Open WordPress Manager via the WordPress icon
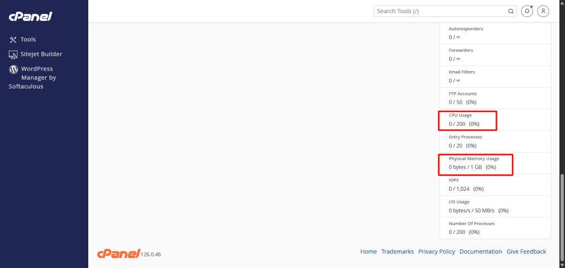The width and height of the screenshot is (565, 268). (x=13, y=69)
